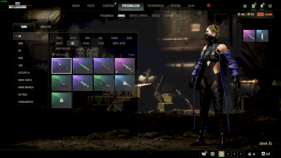The height and width of the screenshot is (158, 281).
Task: Filter skins by BERYL M762
Action: (119, 43)
